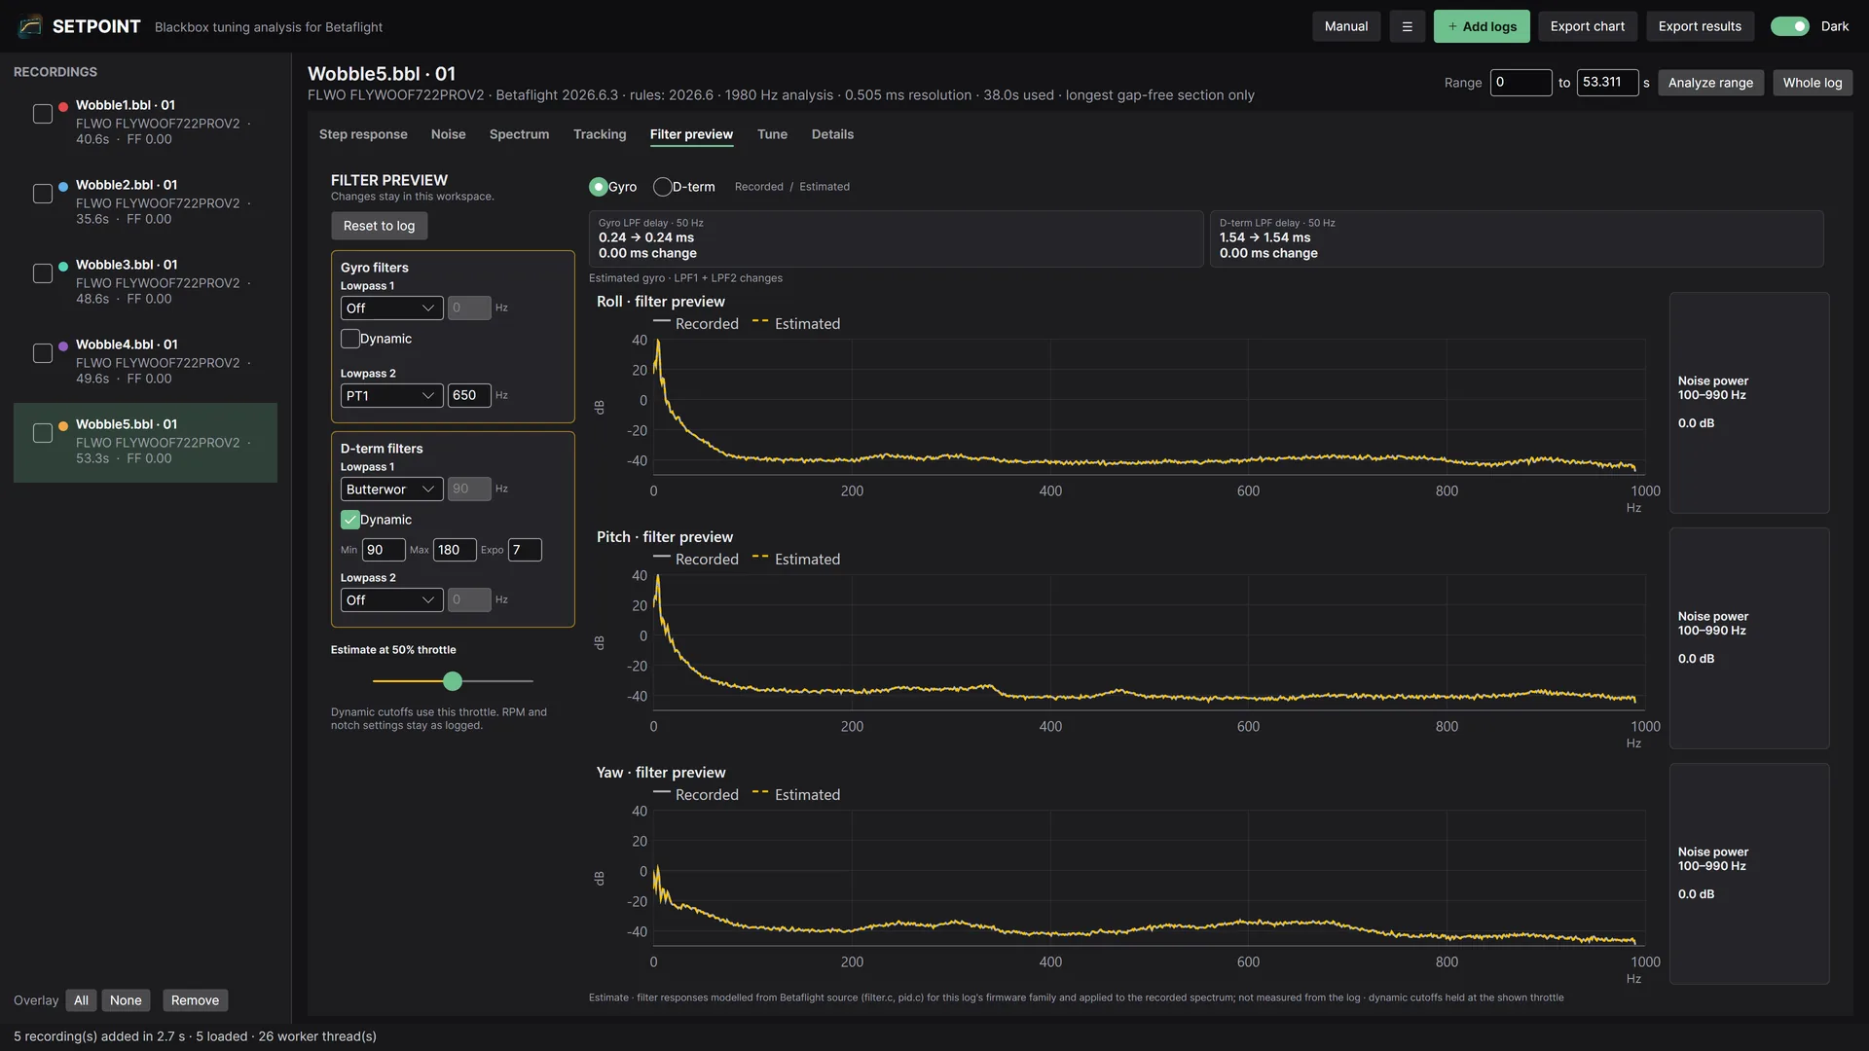This screenshot has height=1051, width=1869.
Task: Tick the Wobble3.bbl recording checkbox
Action: coord(43,273)
